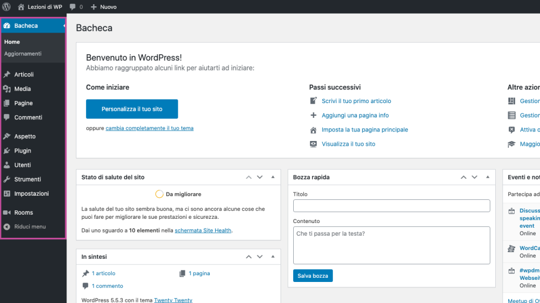Image resolution: width=540 pixels, height=303 pixels.
Task: Open the Bacheca menu item
Action: click(33, 26)
